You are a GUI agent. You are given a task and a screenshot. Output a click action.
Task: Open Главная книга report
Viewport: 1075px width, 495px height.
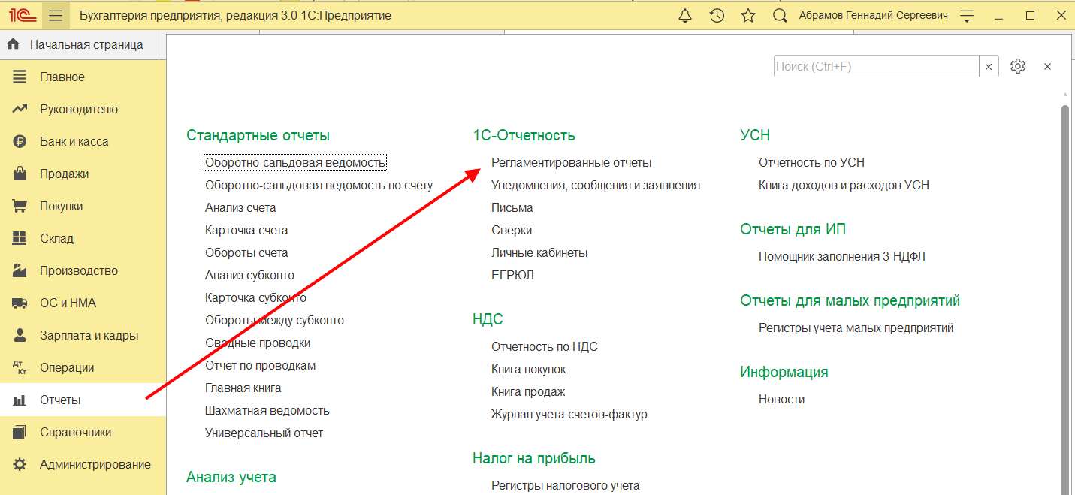[x=243, y=388]
